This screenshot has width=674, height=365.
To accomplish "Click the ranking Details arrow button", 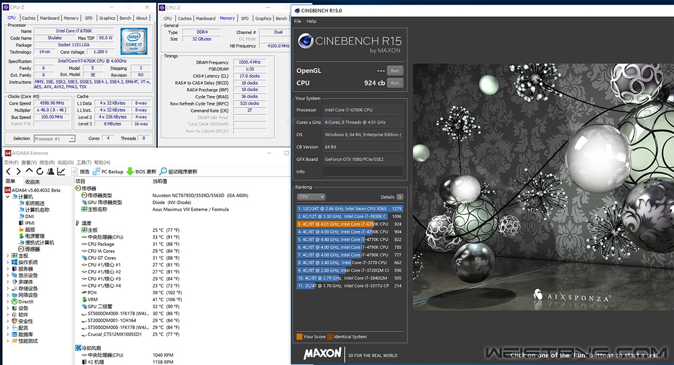I will [x=400, y=197].
